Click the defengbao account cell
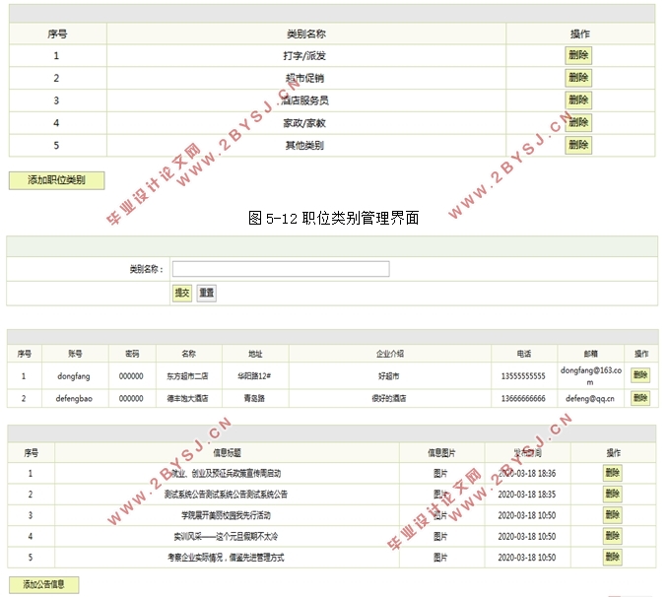 point(74,399)
